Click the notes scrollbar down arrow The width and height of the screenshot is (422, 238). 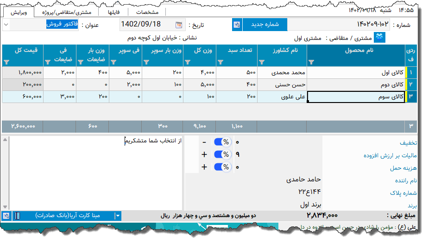[5, 207]
